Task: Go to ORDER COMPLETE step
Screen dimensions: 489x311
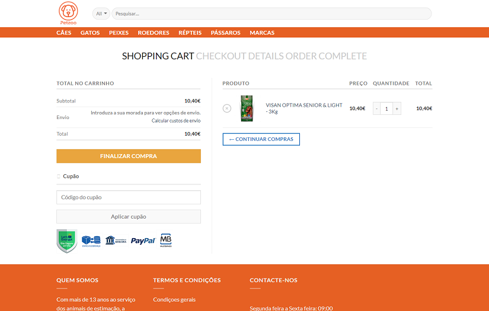Action: pos(326,56)
